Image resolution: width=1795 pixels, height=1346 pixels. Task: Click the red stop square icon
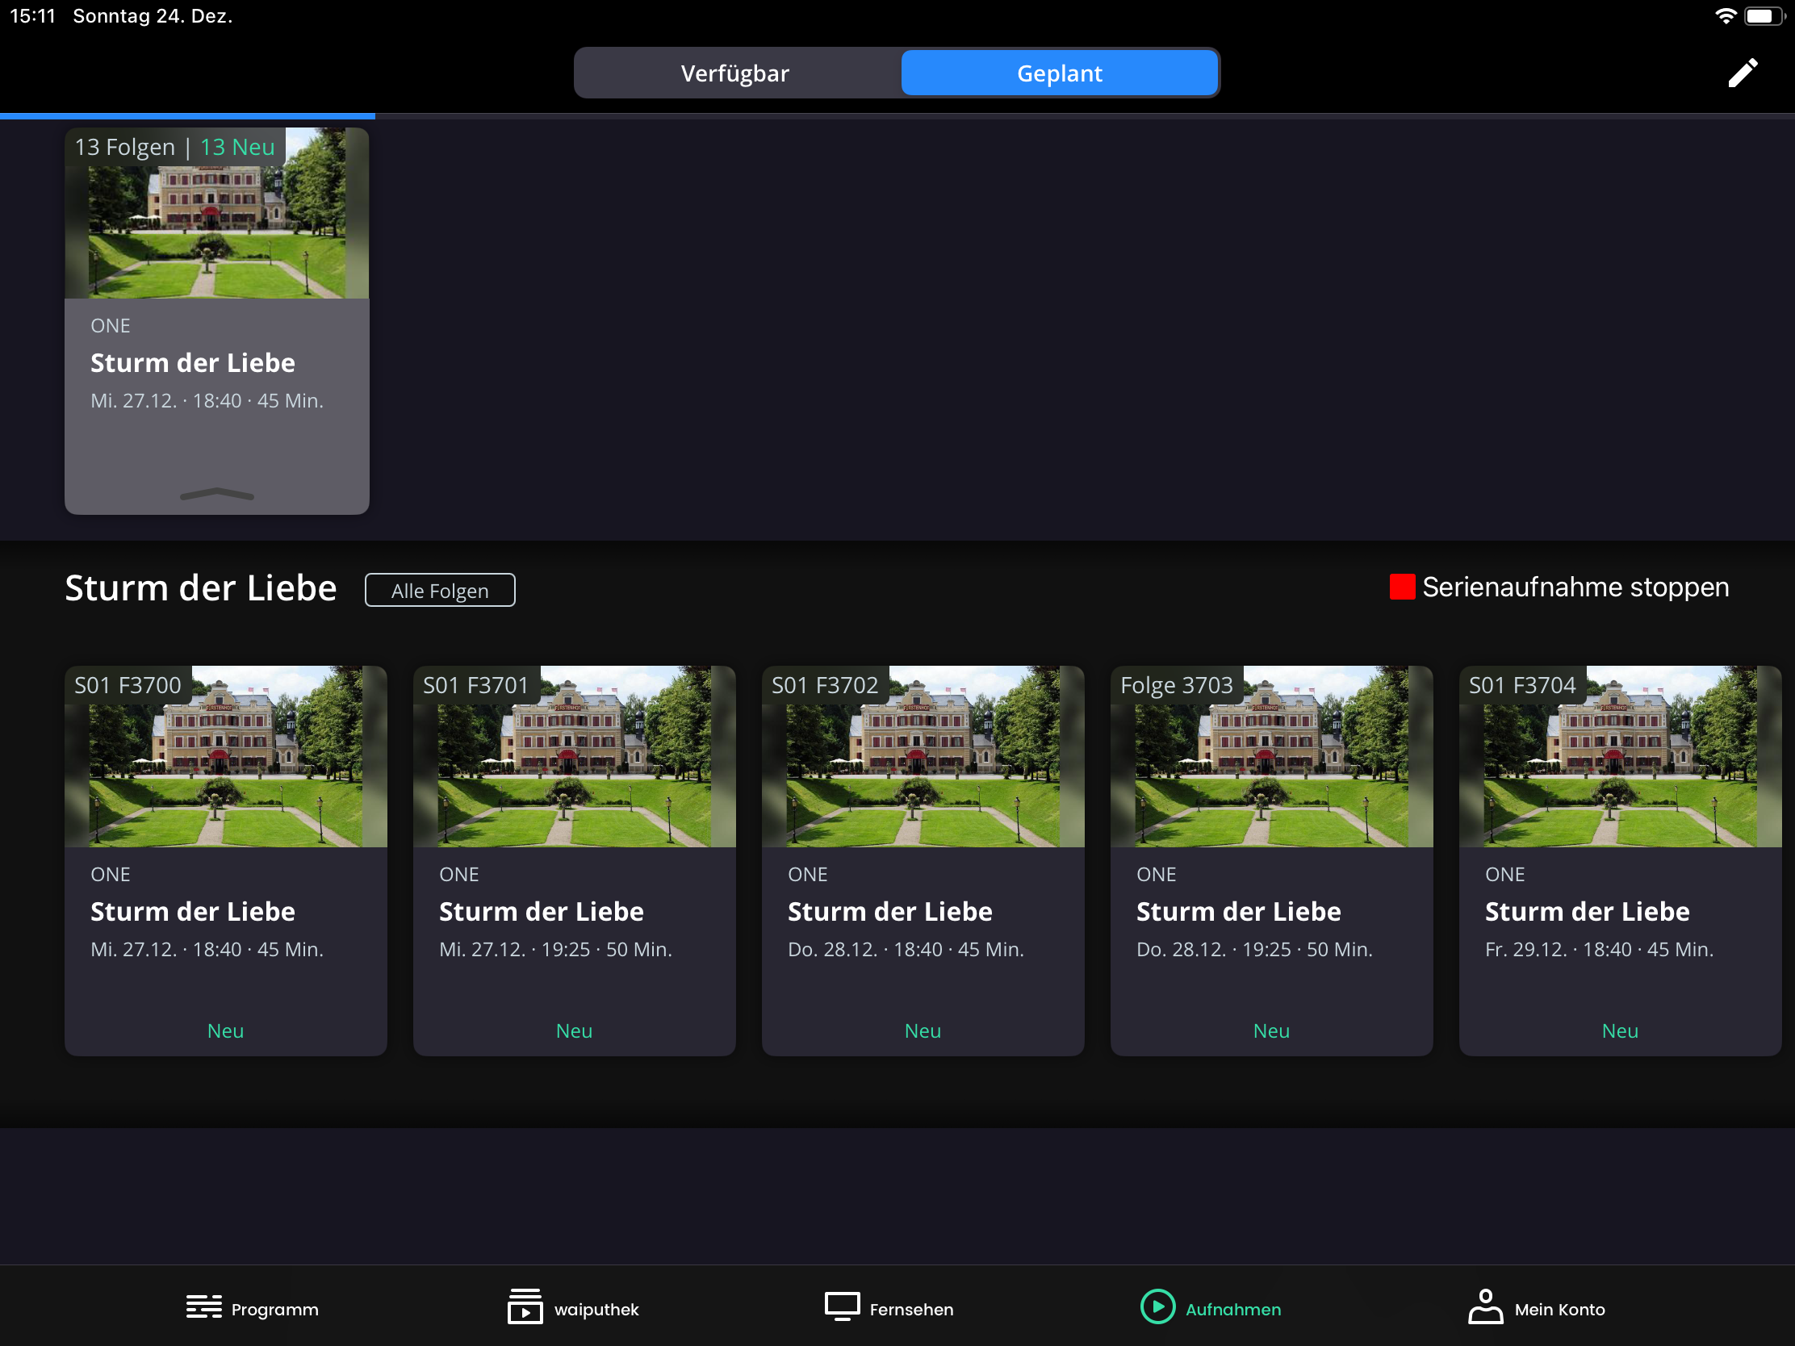click(1401, 587)
